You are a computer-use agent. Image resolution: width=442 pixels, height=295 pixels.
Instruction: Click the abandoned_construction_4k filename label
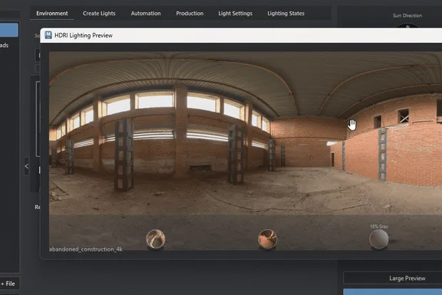click(x=86, y=249)
